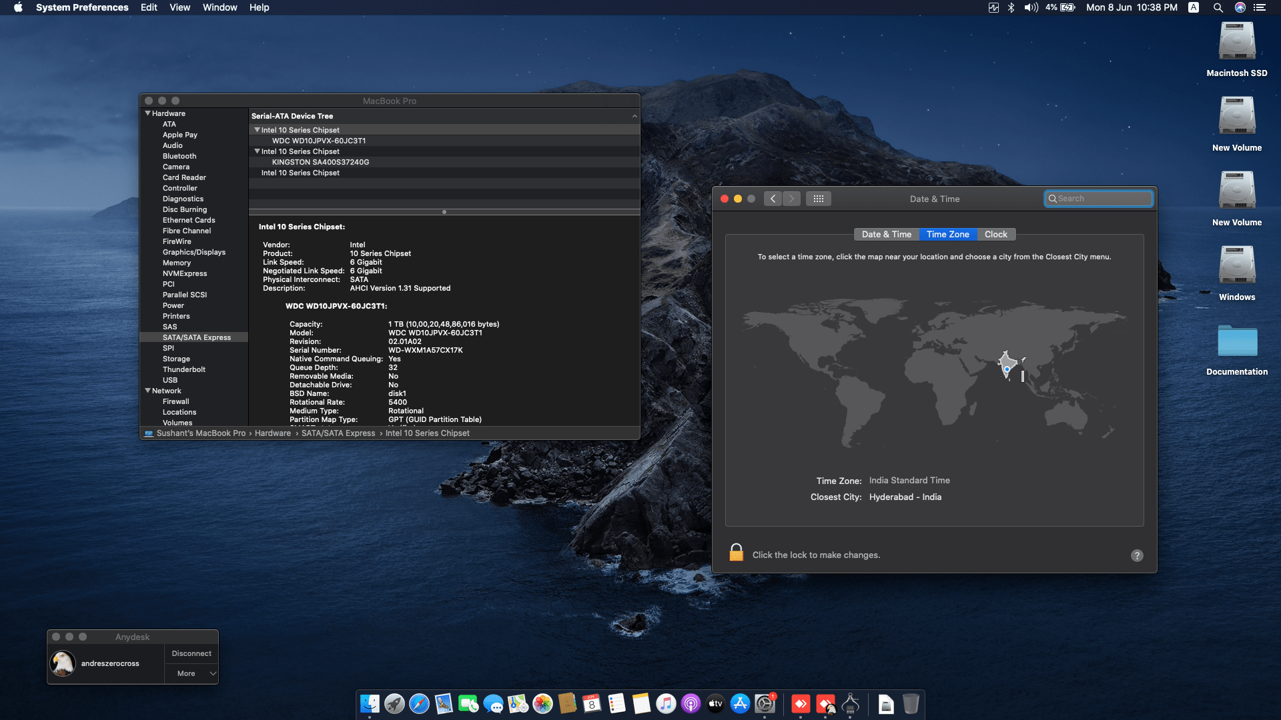Screen dimensions: 1281x720
Task: Open Photos from the Dock
Action: pos(542,703)
